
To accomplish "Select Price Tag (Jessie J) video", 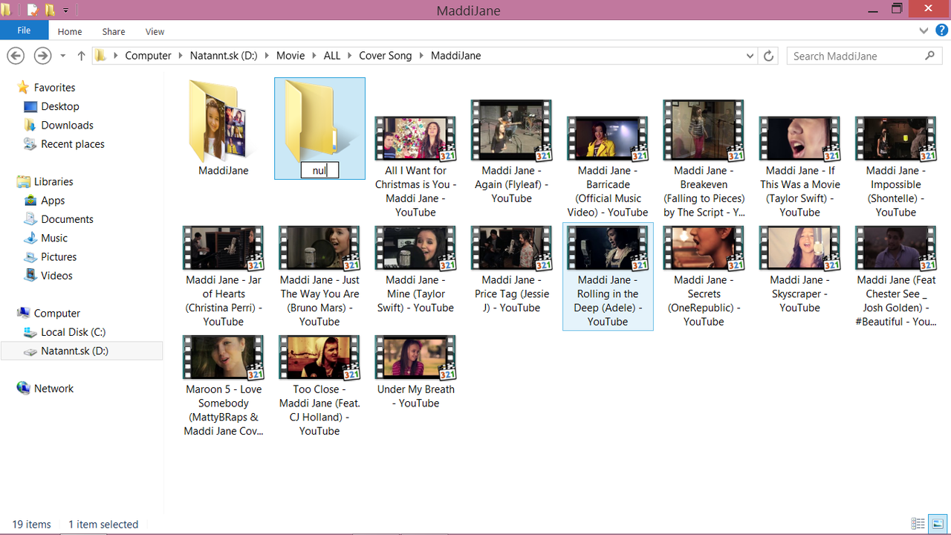I will tap(511, 269).
